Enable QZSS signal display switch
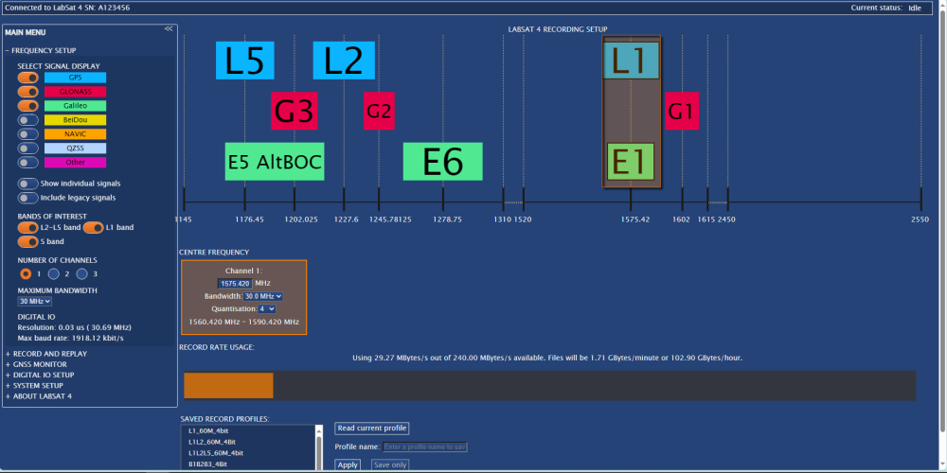This screenshot has height=473, width=947. click(27, 148)
